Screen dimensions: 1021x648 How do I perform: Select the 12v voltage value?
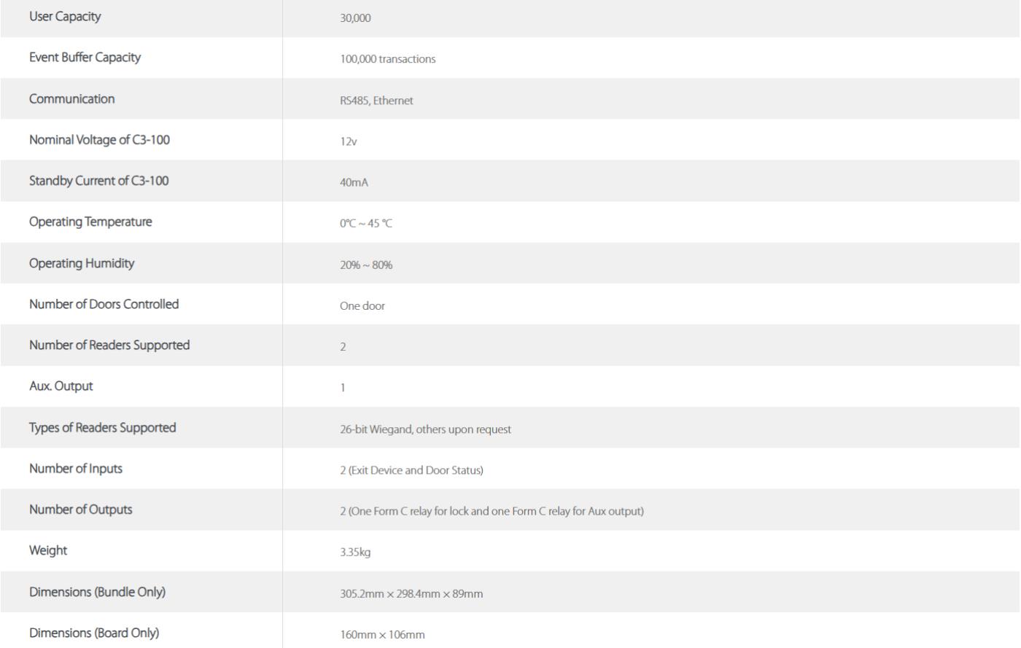pos(348,141)
